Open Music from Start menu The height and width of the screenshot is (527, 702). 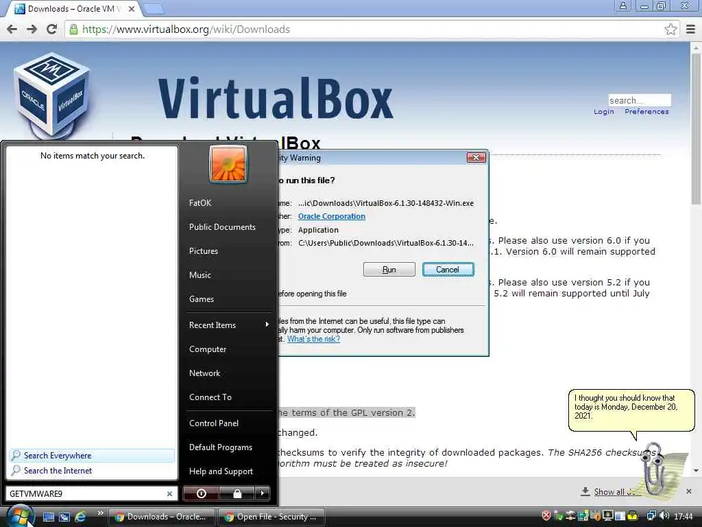(199, 275)
